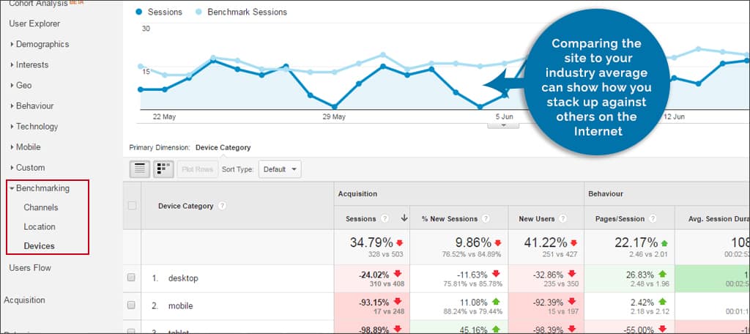Check the desktop row checkbox
The height and width of the screenshot is (334, 750).
point(132,278)
